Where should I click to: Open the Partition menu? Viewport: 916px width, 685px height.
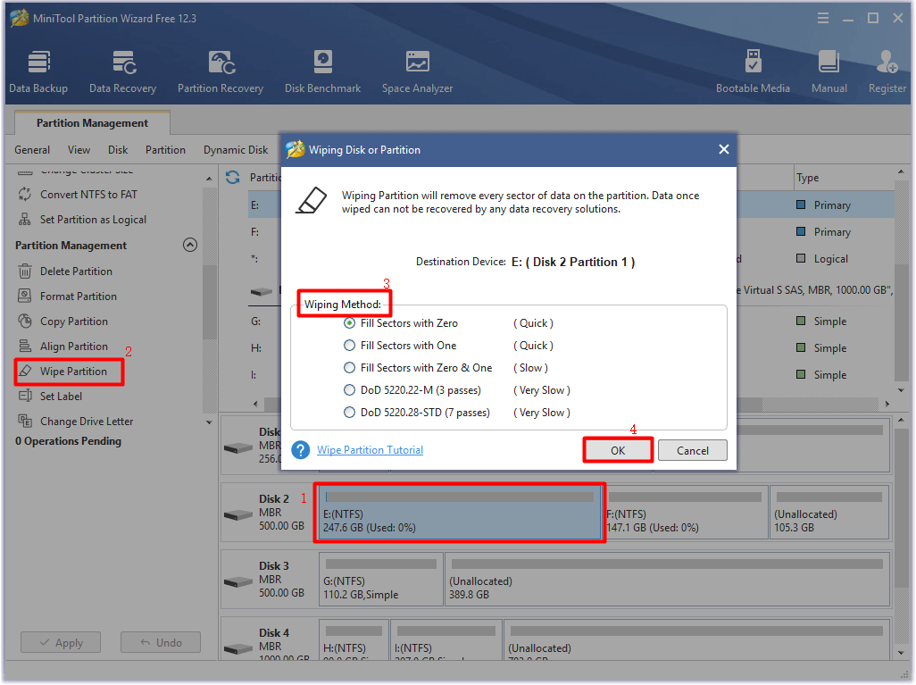165,150
